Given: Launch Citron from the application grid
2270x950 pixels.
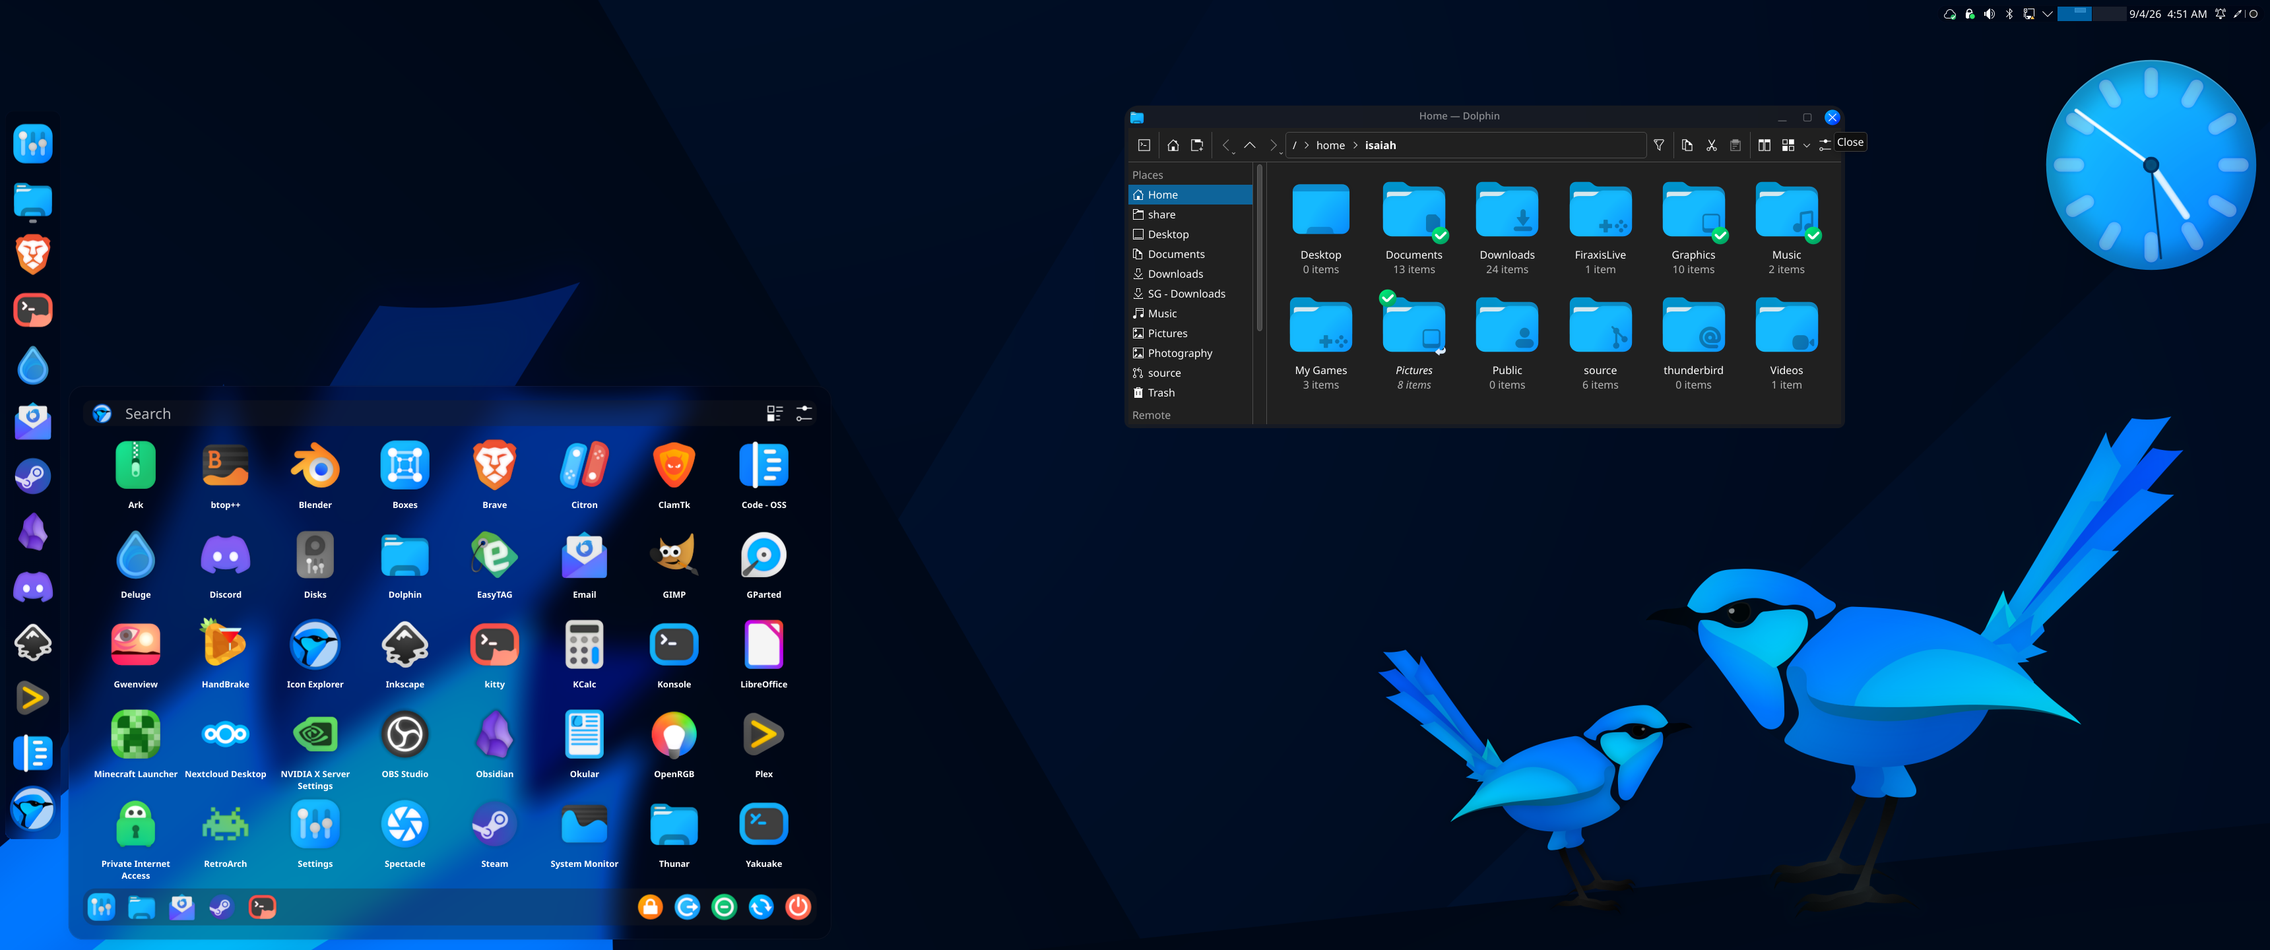Looking at the screenshot, I should (584, 475).
